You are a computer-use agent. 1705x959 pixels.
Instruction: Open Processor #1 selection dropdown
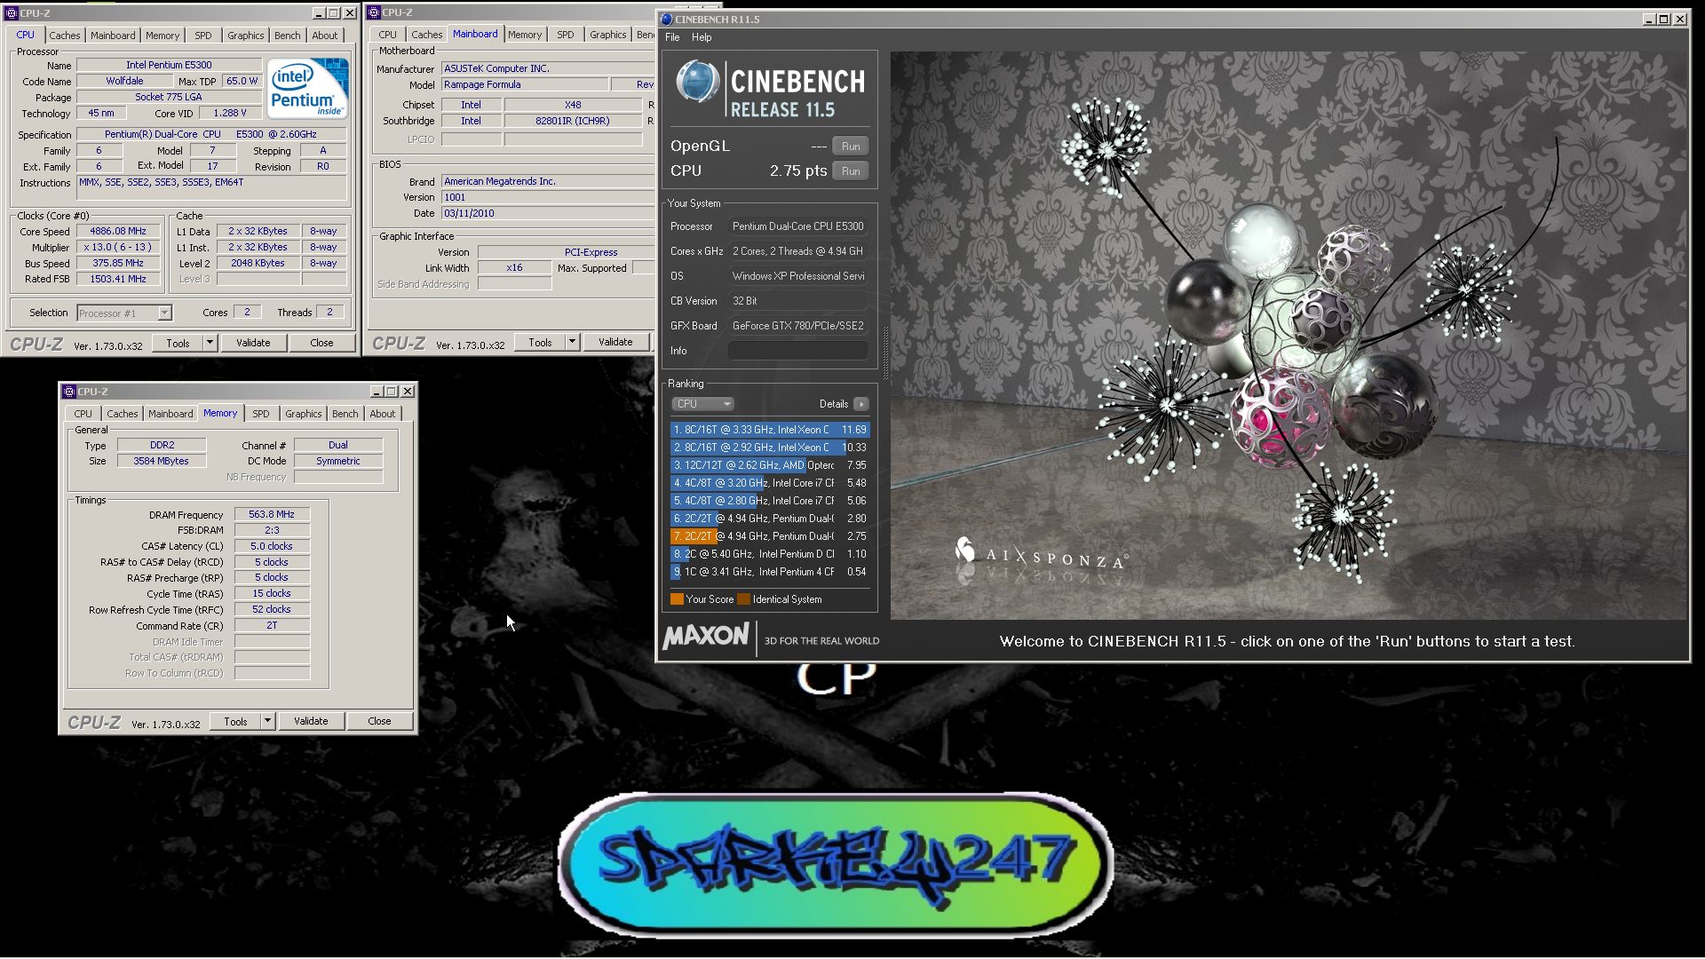(x=123, y=313)
